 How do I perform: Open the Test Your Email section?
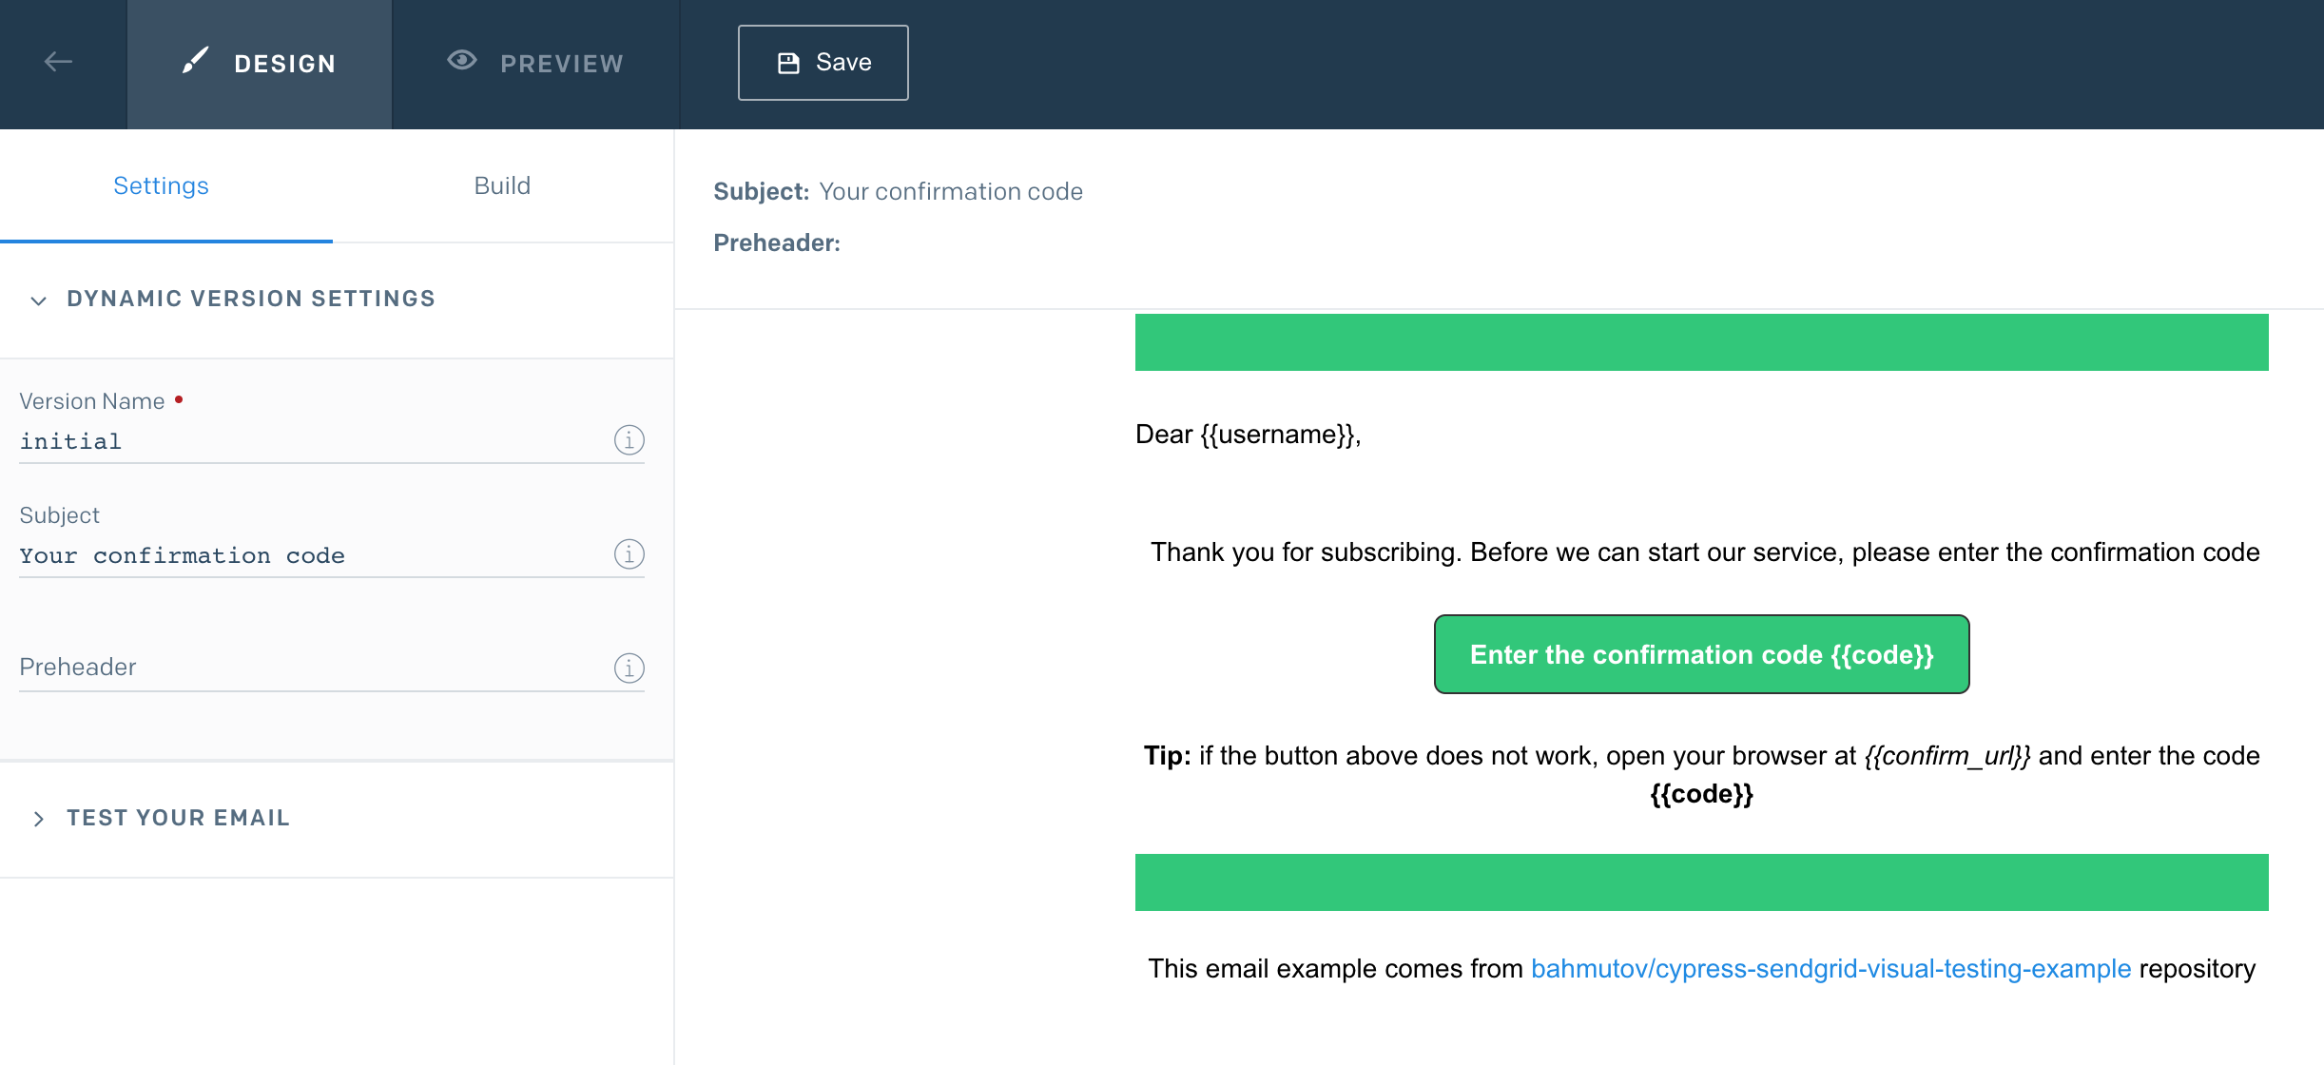pyautogui.click(x=179, y=818)
